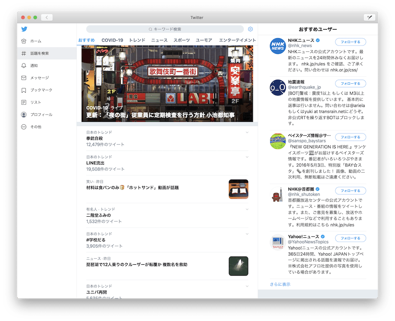Open the その他 more icon
The image size is (395, 321).
(x=24, y=127)
